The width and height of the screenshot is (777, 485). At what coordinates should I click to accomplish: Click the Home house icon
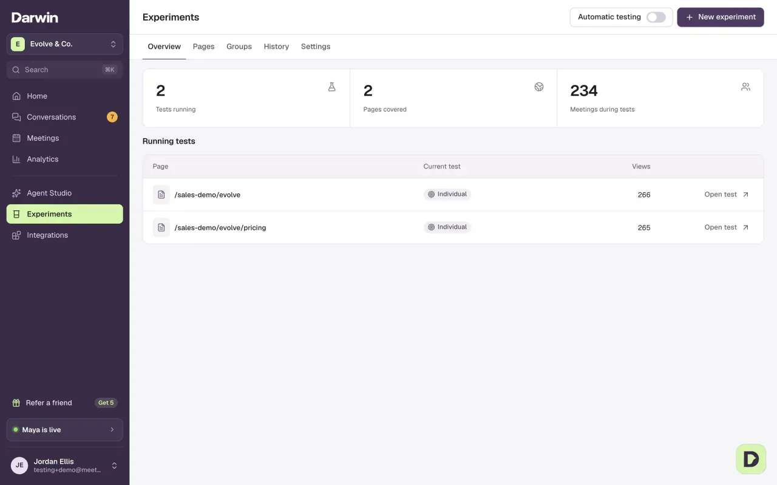pos(16,96)
